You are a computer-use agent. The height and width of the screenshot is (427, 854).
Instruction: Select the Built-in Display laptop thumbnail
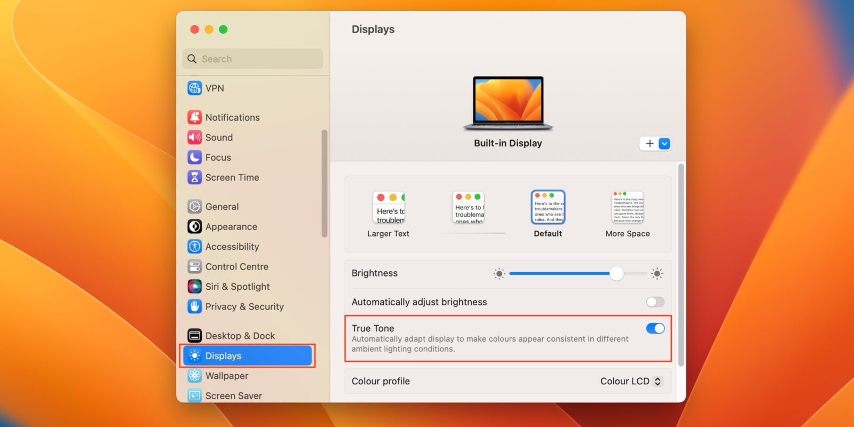[508, 103]
